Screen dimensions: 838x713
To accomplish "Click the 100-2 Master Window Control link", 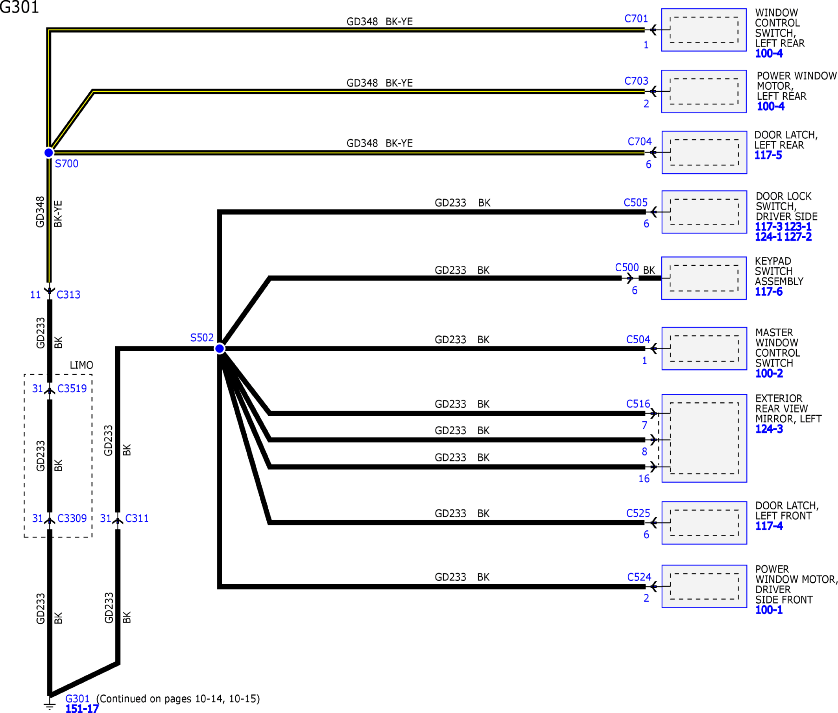I will [x=769, y=374].
